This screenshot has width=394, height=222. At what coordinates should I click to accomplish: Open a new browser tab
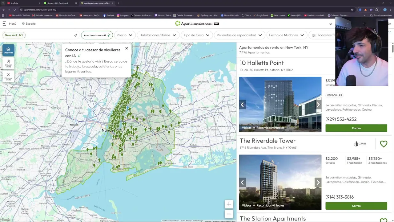[x=118, y=3]
